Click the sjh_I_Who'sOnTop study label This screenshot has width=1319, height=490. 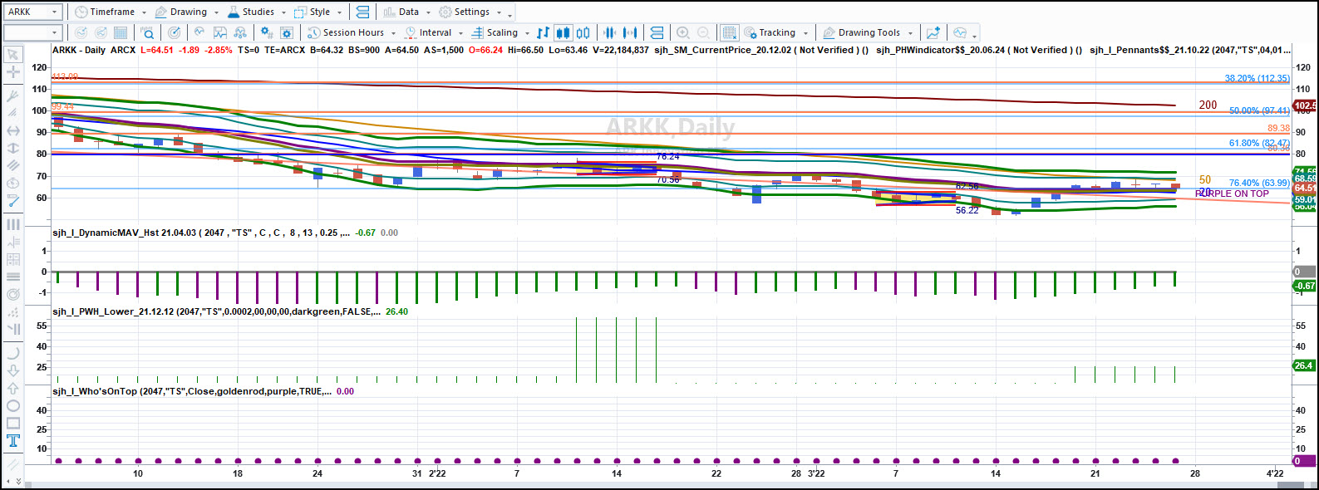pyautogui.click(x=192, y=391)
